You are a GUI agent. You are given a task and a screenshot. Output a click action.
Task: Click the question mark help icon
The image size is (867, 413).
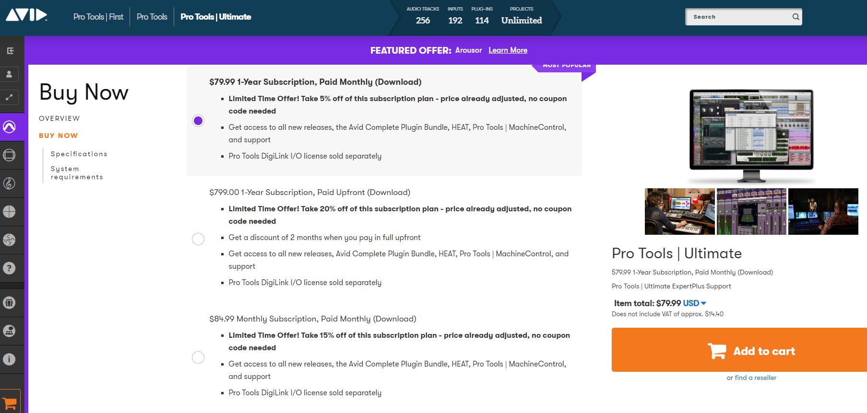click(10, 268)
